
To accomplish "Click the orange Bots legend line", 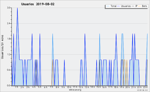I will point(139,6).
